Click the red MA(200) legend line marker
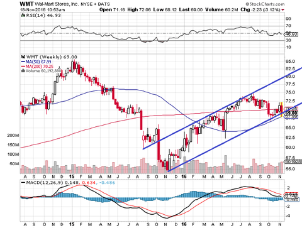 pos(23,67)
